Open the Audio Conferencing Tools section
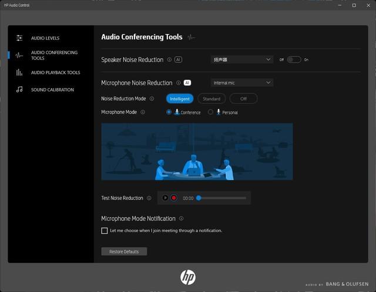376x292 pixels. (53, 55)
